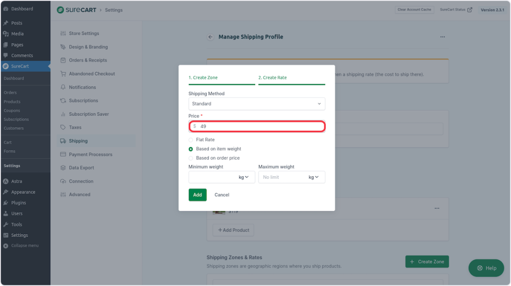
Task: Open the Shipping Method dropdown
Action: [256, 104]
